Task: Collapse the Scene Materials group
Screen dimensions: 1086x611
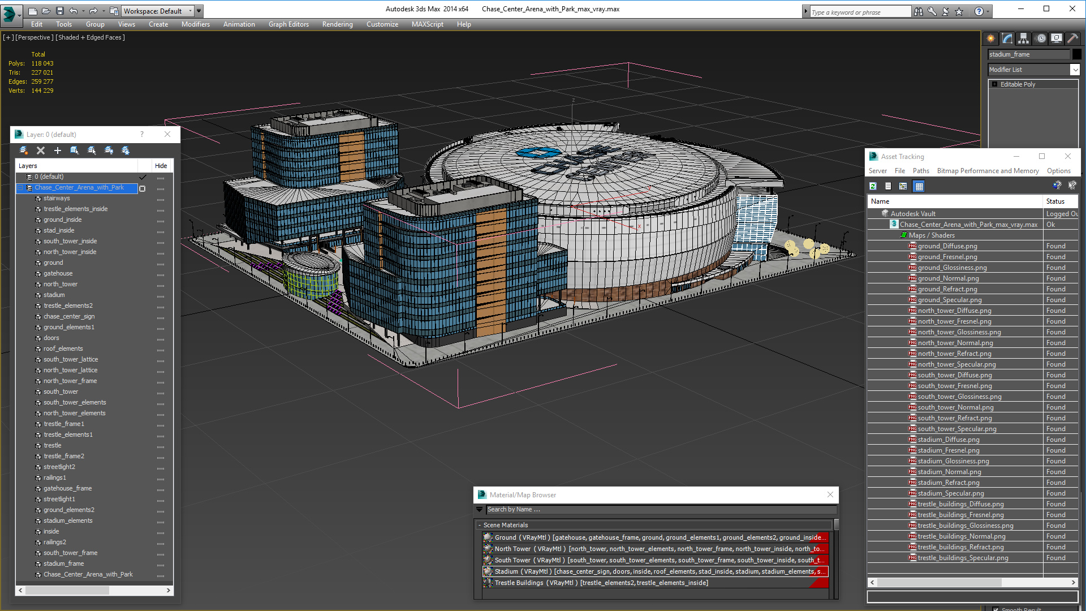Action: click(x=480, y=526)
